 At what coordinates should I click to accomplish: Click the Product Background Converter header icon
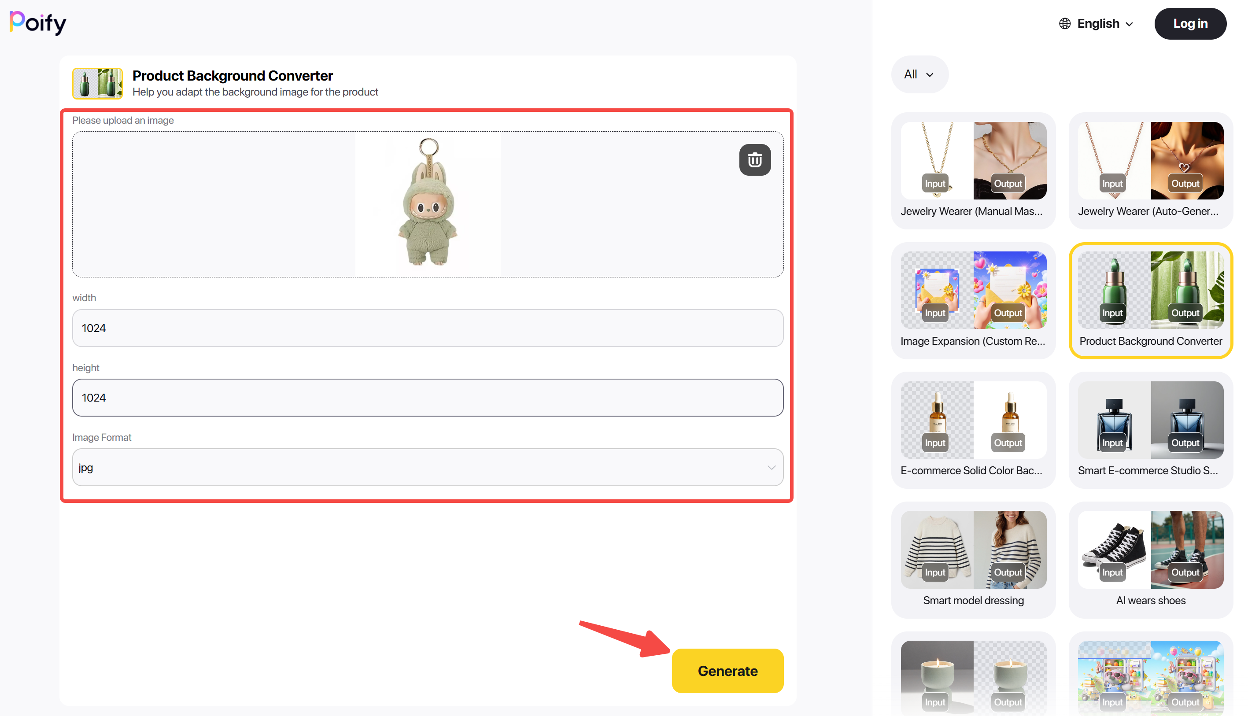tap(97, 83)
